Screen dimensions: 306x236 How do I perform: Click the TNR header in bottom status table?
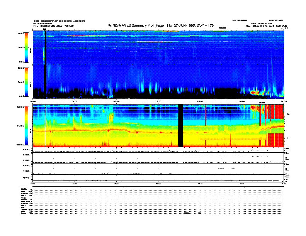click(x=22, y=207)
